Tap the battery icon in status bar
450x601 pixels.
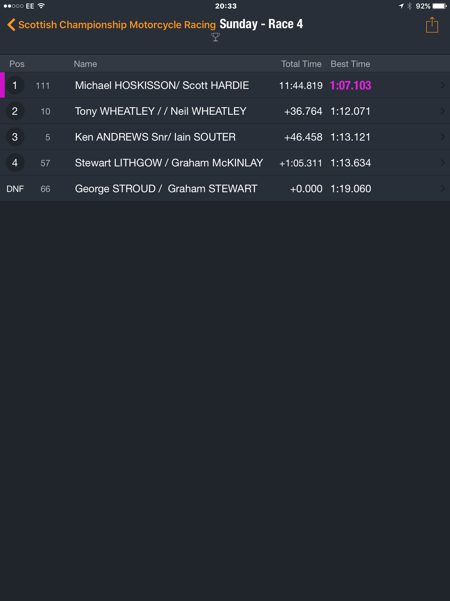coord(439,6)
